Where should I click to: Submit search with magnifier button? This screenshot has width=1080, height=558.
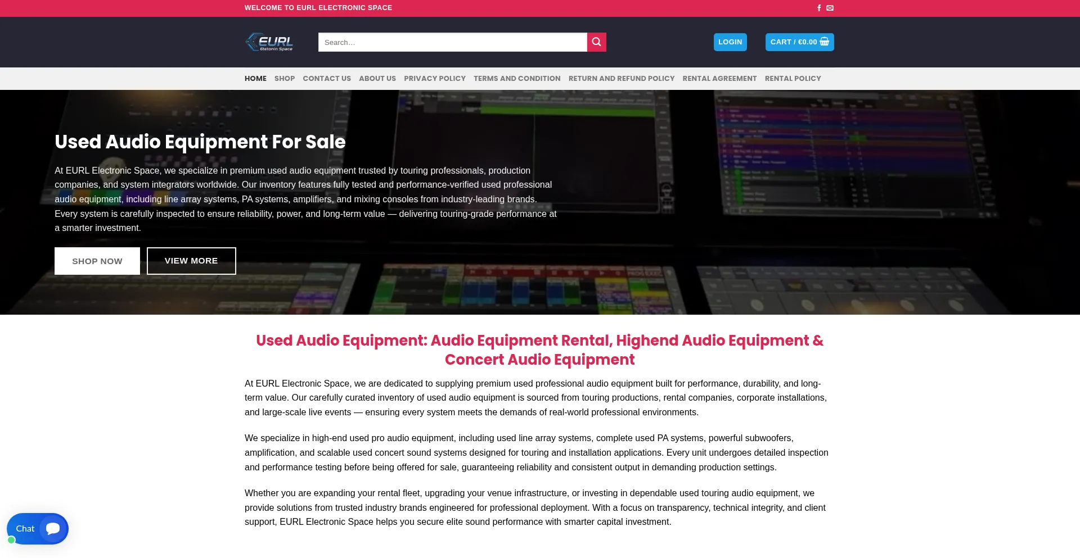coord(597,42)
